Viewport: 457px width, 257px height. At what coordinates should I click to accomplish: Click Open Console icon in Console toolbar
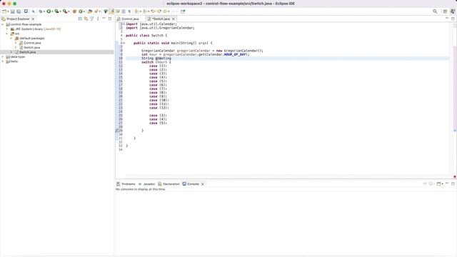tap(438, 184)
